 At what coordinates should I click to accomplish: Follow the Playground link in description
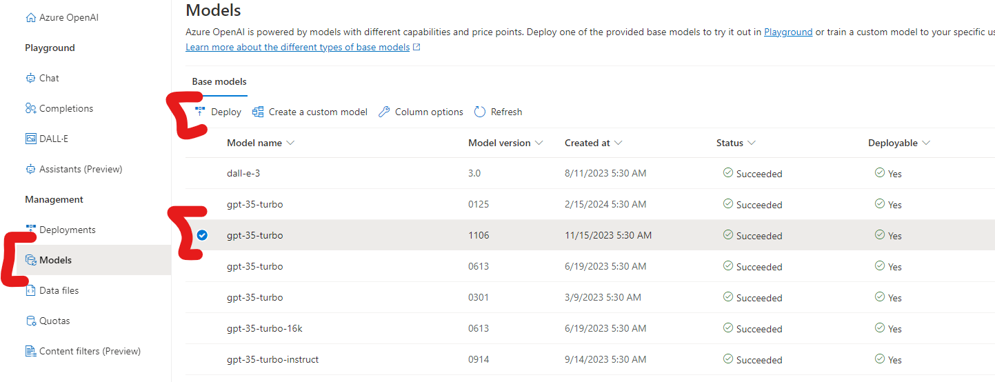pyautogui.click(x=788, y=32)
